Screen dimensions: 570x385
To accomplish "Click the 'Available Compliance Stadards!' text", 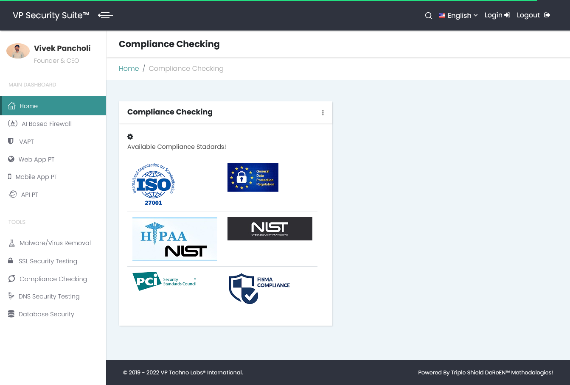I will click(177, 147).
